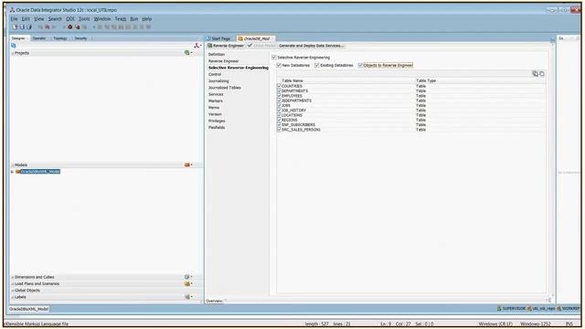Click the Select All tables icon
Viewport: 585px width, 329px height.
click(535, 74)
